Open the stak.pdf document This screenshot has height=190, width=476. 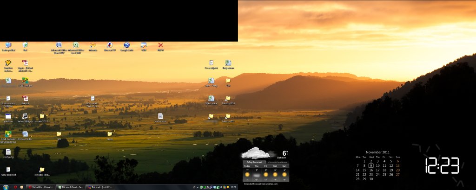(x=25, y=100)
